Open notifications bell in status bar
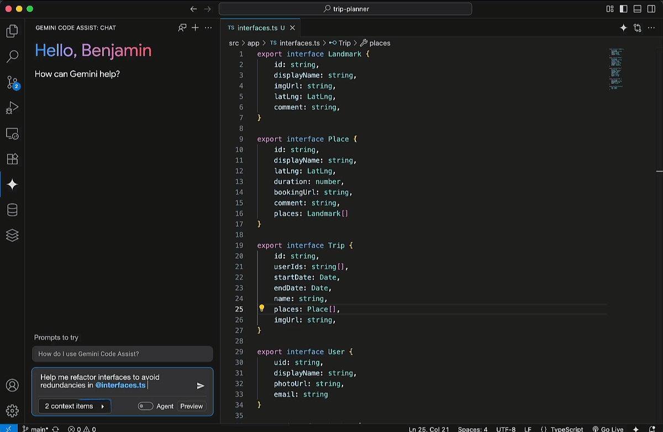The height and width of the screenshot is (432, 663). [652, 429]
